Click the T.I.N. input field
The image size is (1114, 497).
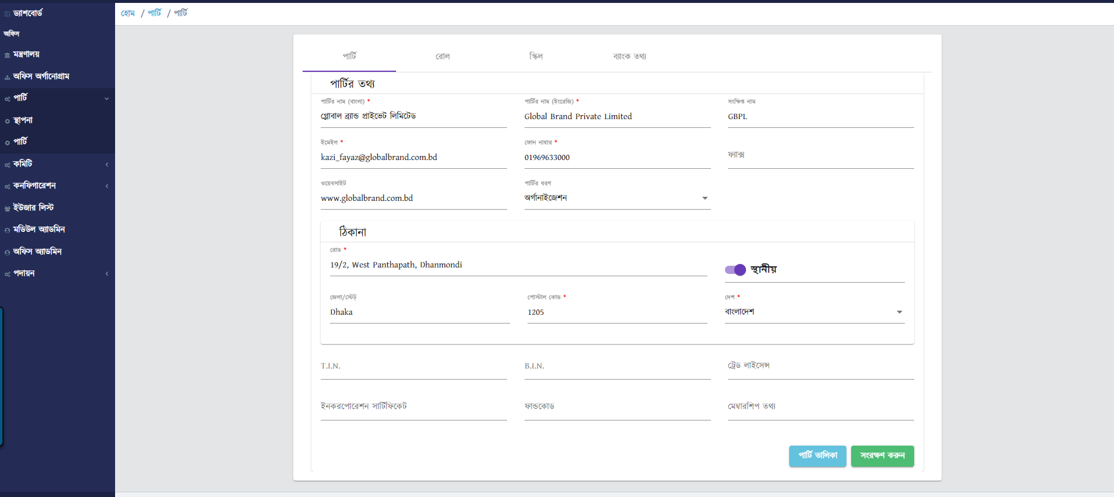click(x=414, y=366)
